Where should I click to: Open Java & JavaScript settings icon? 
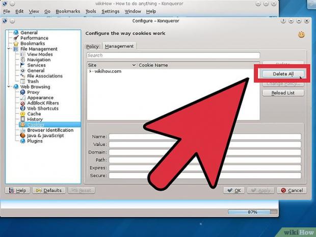point(23,136)
